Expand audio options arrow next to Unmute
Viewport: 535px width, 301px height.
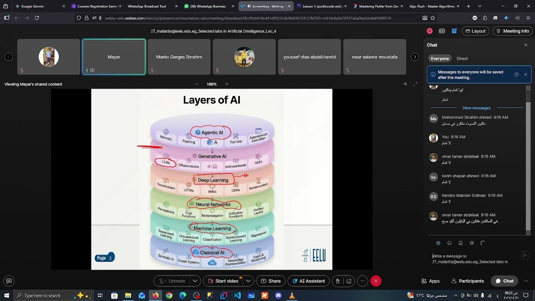click(195, 281)
